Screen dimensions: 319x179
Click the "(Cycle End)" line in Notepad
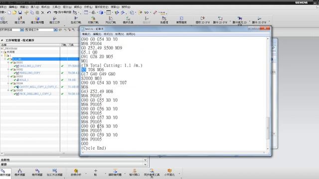tap(94, 148)
